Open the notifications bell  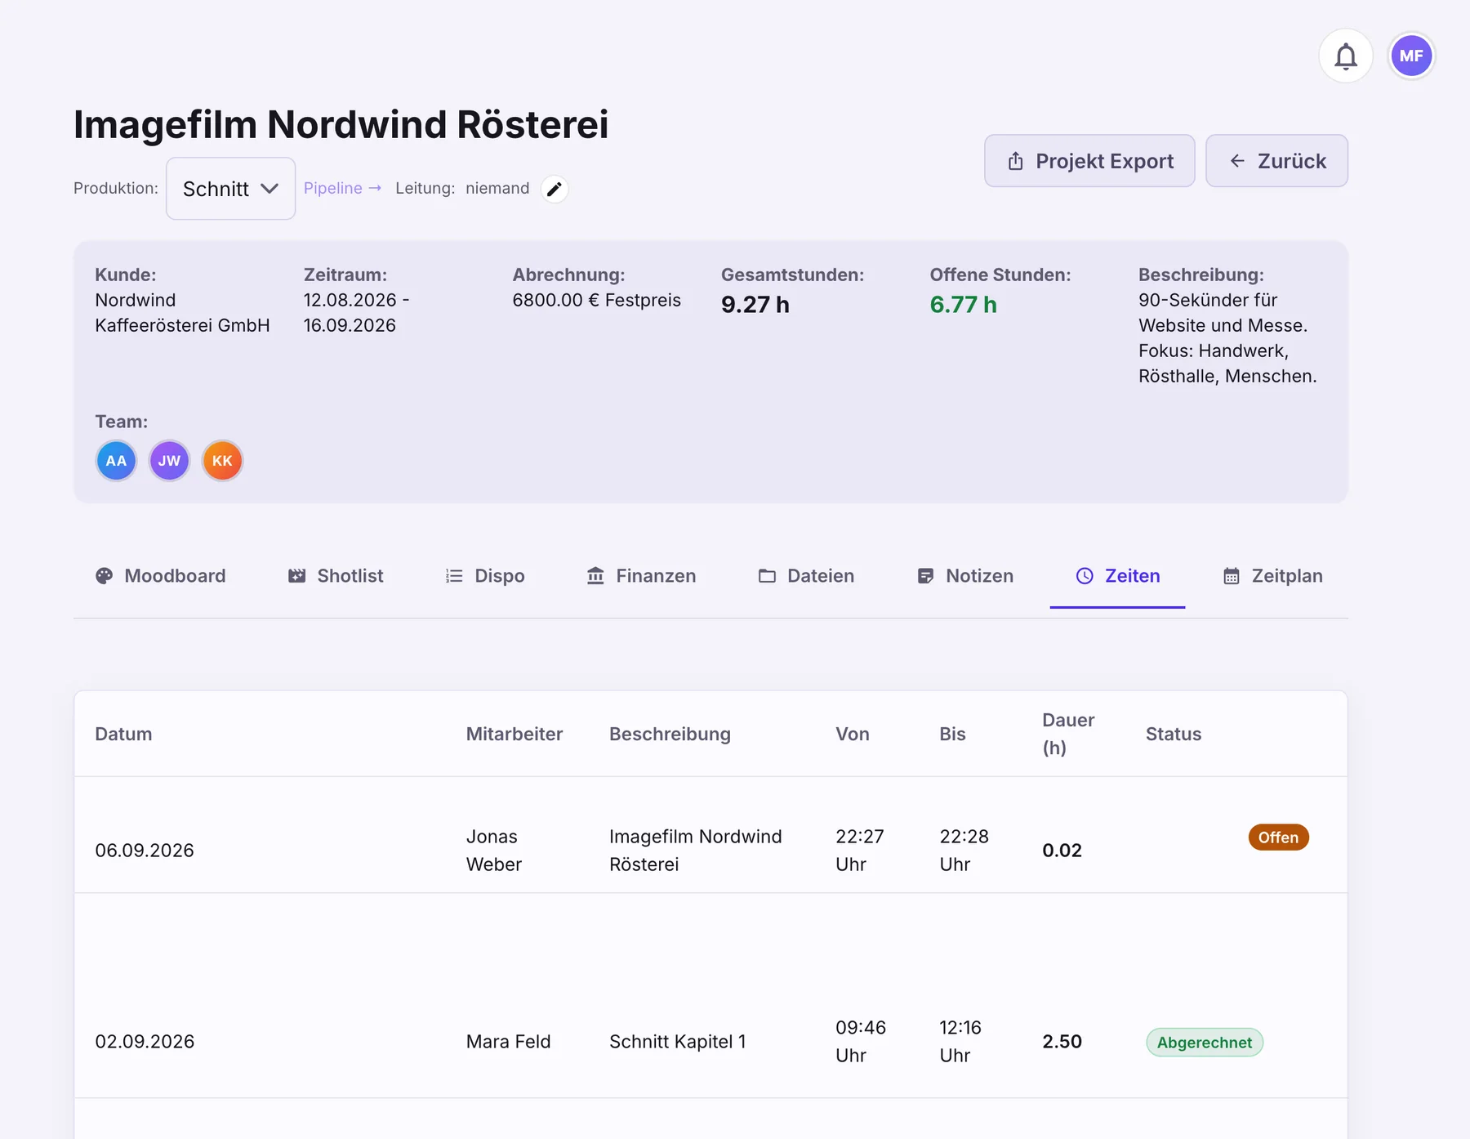coord(1346,56)
